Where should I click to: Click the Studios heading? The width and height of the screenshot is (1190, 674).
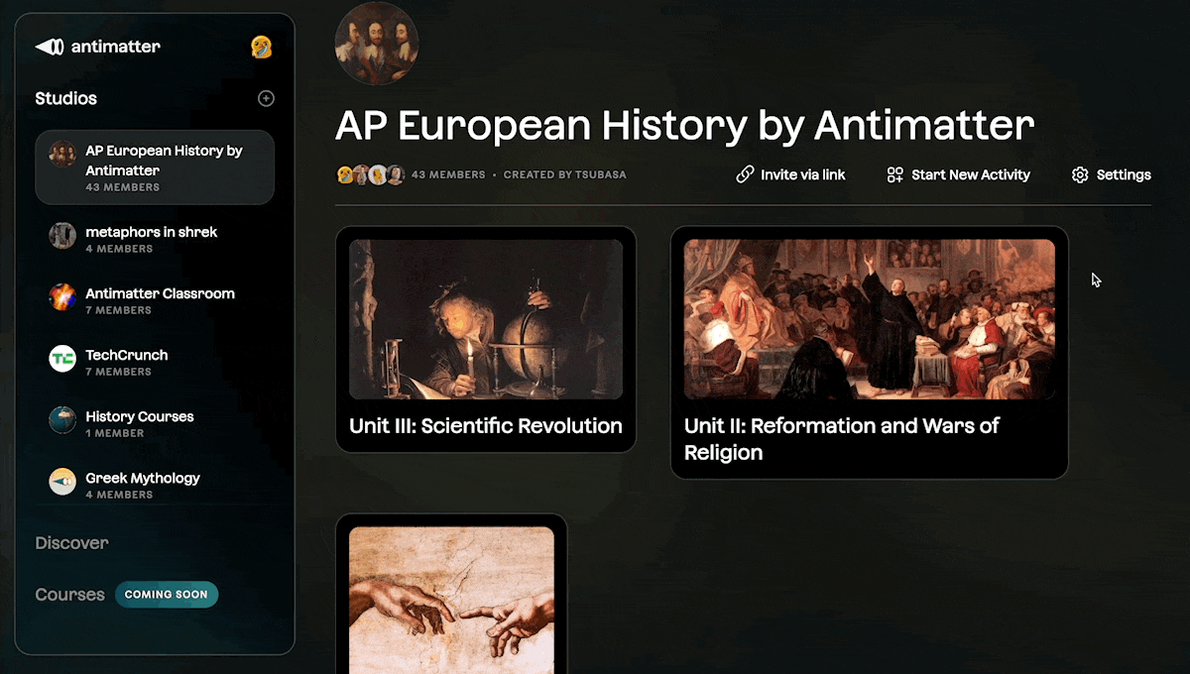(65, 98)
